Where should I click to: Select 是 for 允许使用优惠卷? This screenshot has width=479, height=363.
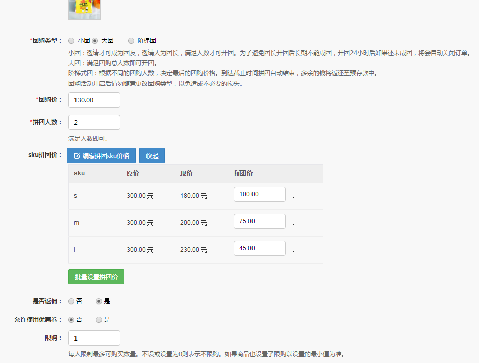[x=98, y=320]
